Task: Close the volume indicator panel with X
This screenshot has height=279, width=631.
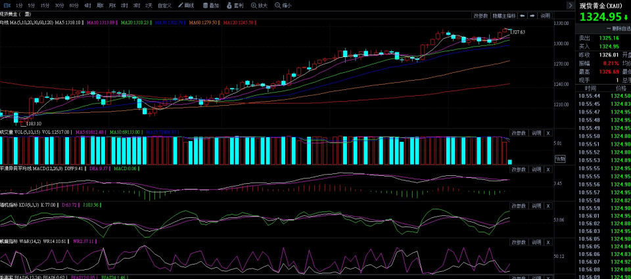Action: pyautogui.click(x=548, y=133)
